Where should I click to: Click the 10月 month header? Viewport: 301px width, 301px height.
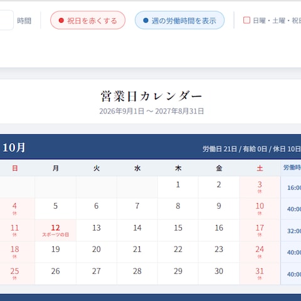(14, 147)
